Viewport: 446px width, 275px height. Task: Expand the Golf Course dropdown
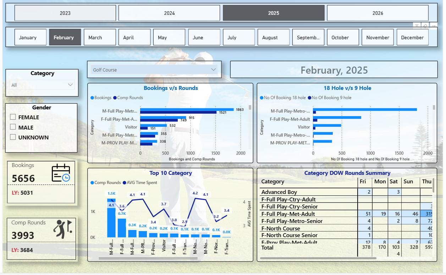pos(154,70)
